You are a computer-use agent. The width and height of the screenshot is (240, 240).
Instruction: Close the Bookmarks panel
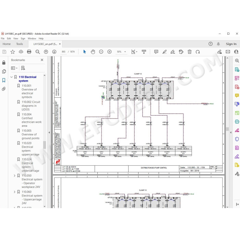point(42,60)
